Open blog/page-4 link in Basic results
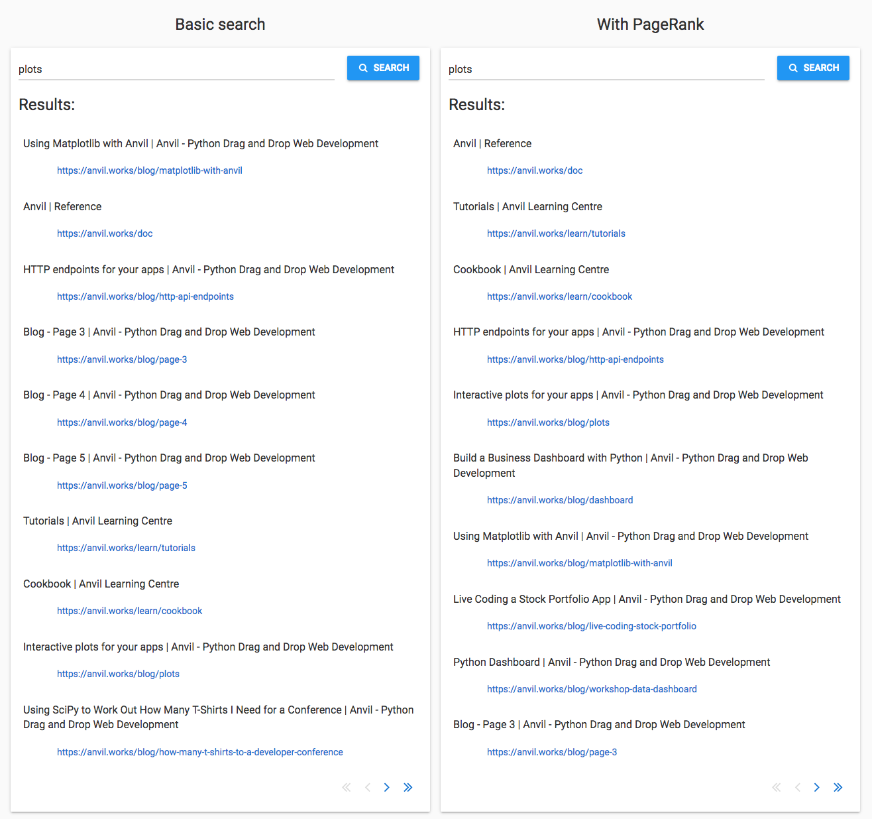The width and height of the screenshot is (872, 819). [122, 422]
